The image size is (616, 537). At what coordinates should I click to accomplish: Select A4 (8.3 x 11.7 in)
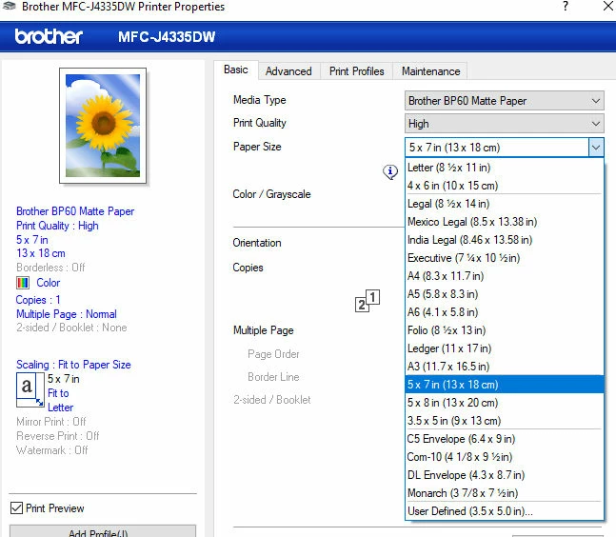[504, 276]
